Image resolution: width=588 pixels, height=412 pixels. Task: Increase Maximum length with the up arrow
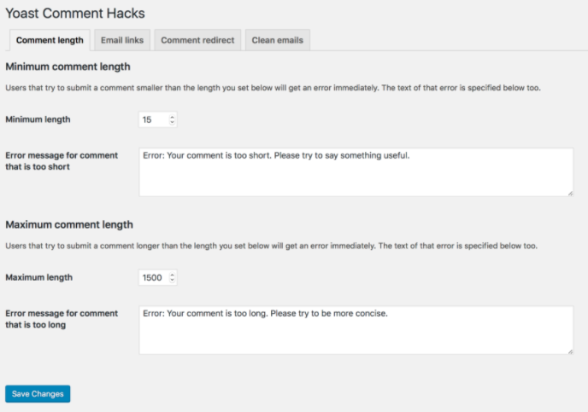click(x=173, y=275)
